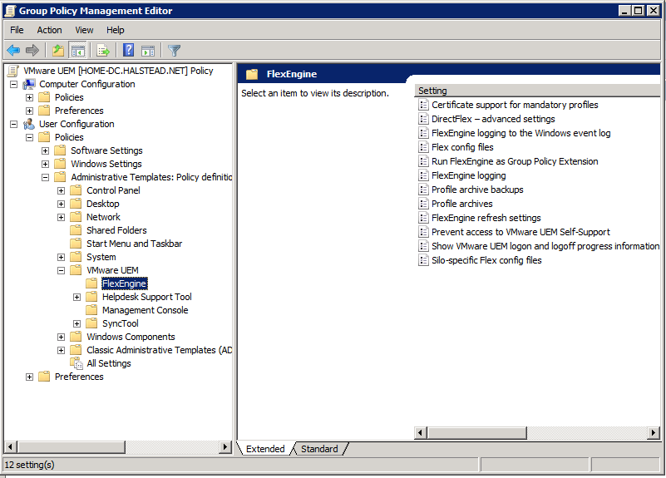
Task: Open the Action menu
Action: pos(49,30)
